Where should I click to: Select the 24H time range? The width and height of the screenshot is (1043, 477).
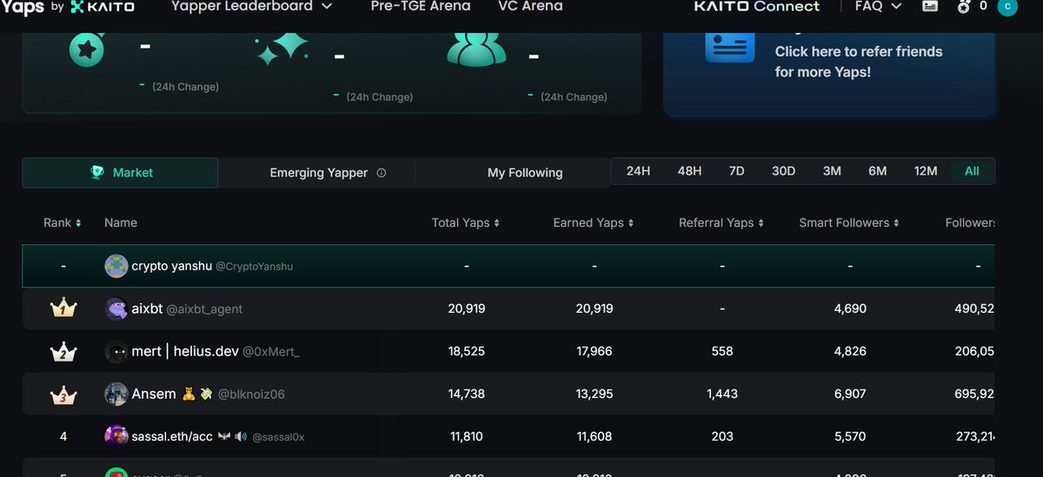point(638,171)
